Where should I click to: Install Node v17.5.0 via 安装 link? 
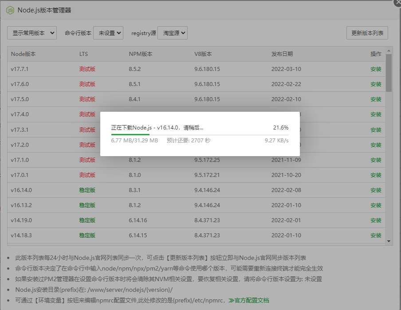click(376, 99)
